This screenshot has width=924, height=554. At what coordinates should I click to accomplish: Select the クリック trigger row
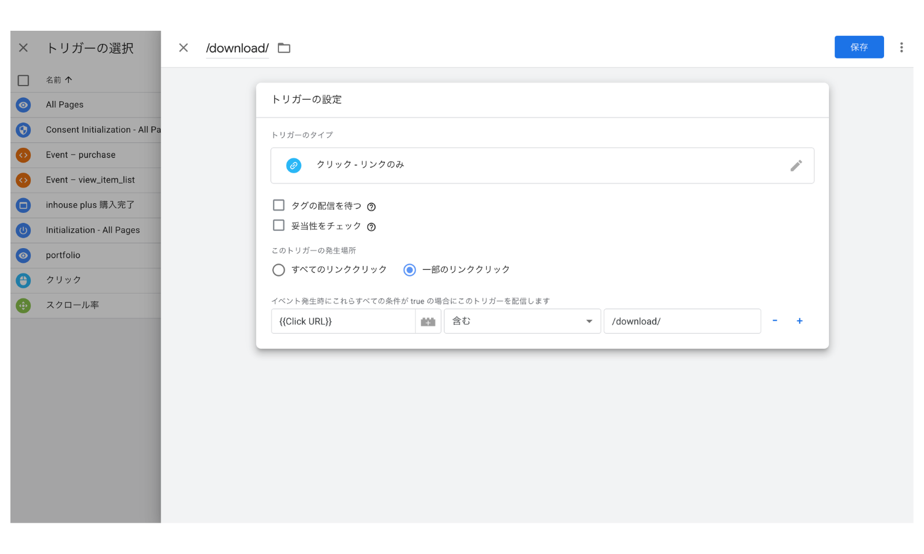click(86, 281)
